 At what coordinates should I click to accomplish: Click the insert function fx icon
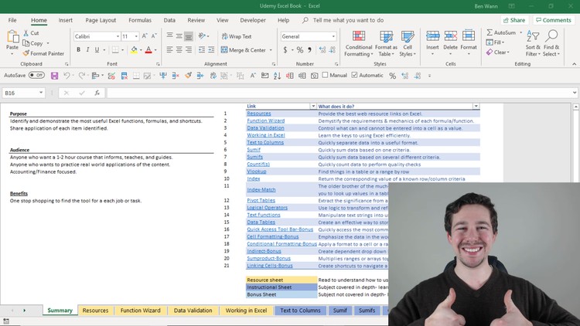[97, 93]
